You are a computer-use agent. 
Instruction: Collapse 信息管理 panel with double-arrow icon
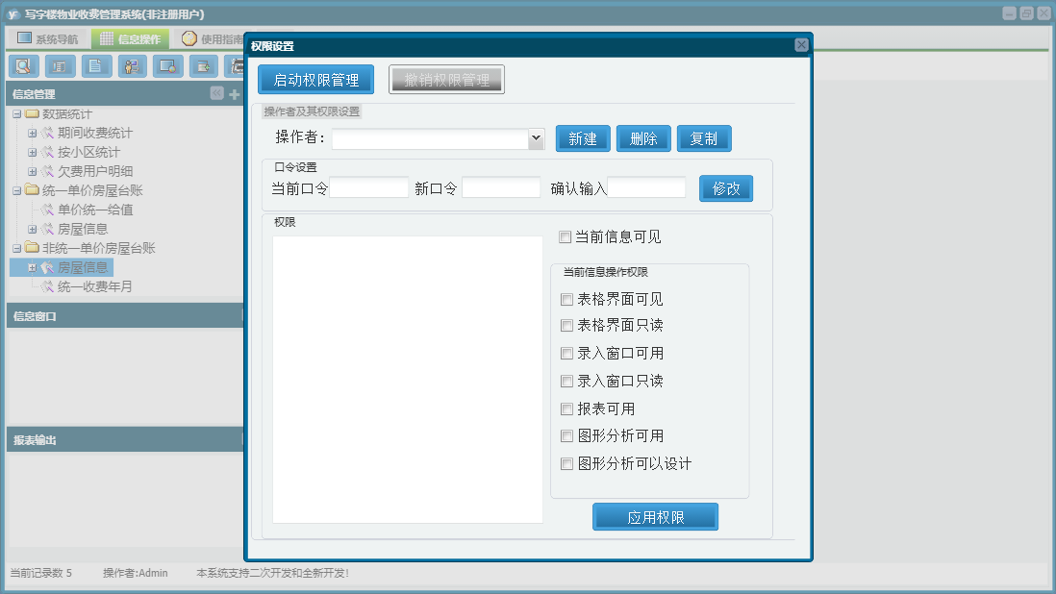(x=216, y=93)
